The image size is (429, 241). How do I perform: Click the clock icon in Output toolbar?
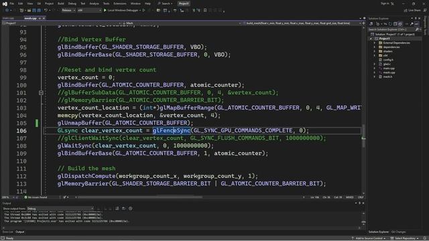131,208
